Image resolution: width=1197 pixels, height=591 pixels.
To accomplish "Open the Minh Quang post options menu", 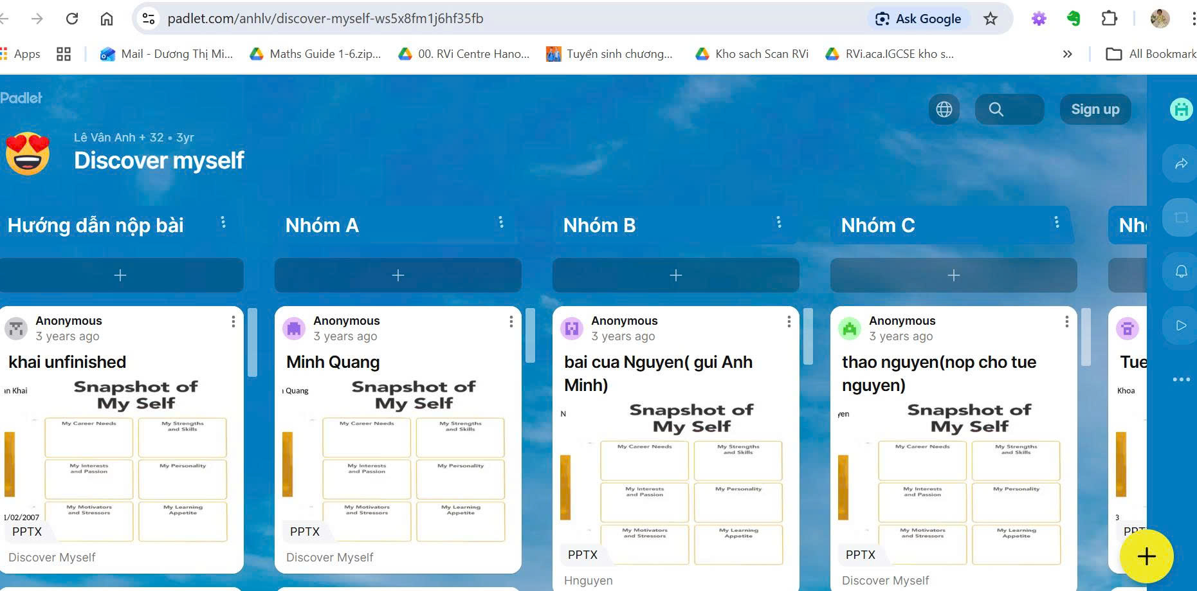I will point(511,322).
